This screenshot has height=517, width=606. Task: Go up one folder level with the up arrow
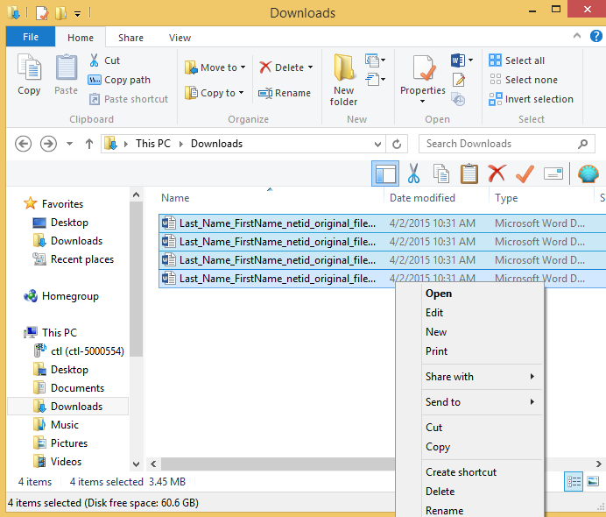pos(89,144)
